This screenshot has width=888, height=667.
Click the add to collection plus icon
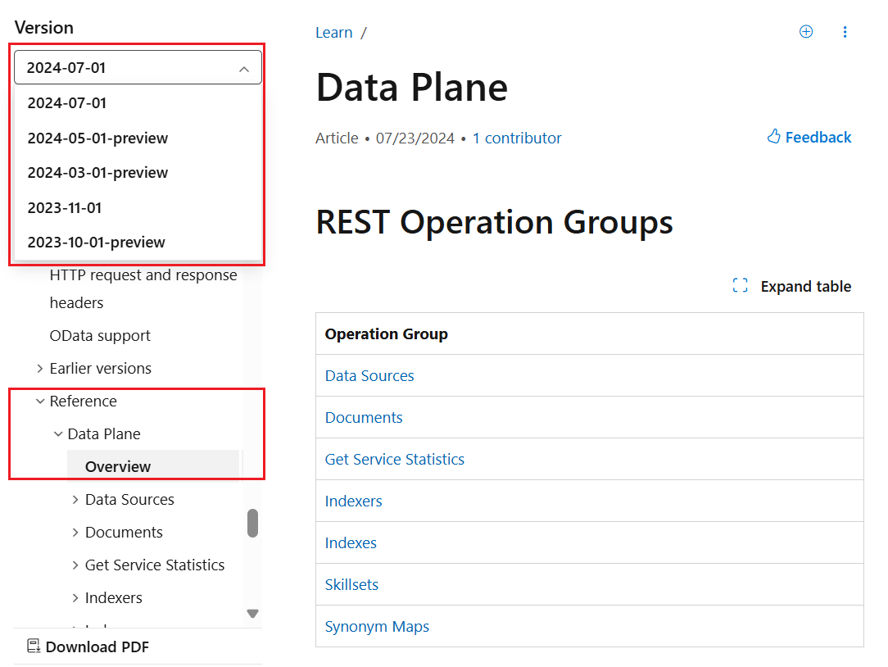(x=806, y=32)
